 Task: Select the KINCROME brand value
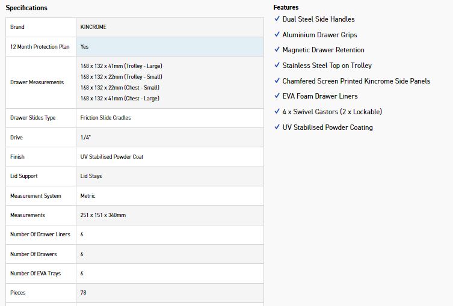click(x=93, y=27)
